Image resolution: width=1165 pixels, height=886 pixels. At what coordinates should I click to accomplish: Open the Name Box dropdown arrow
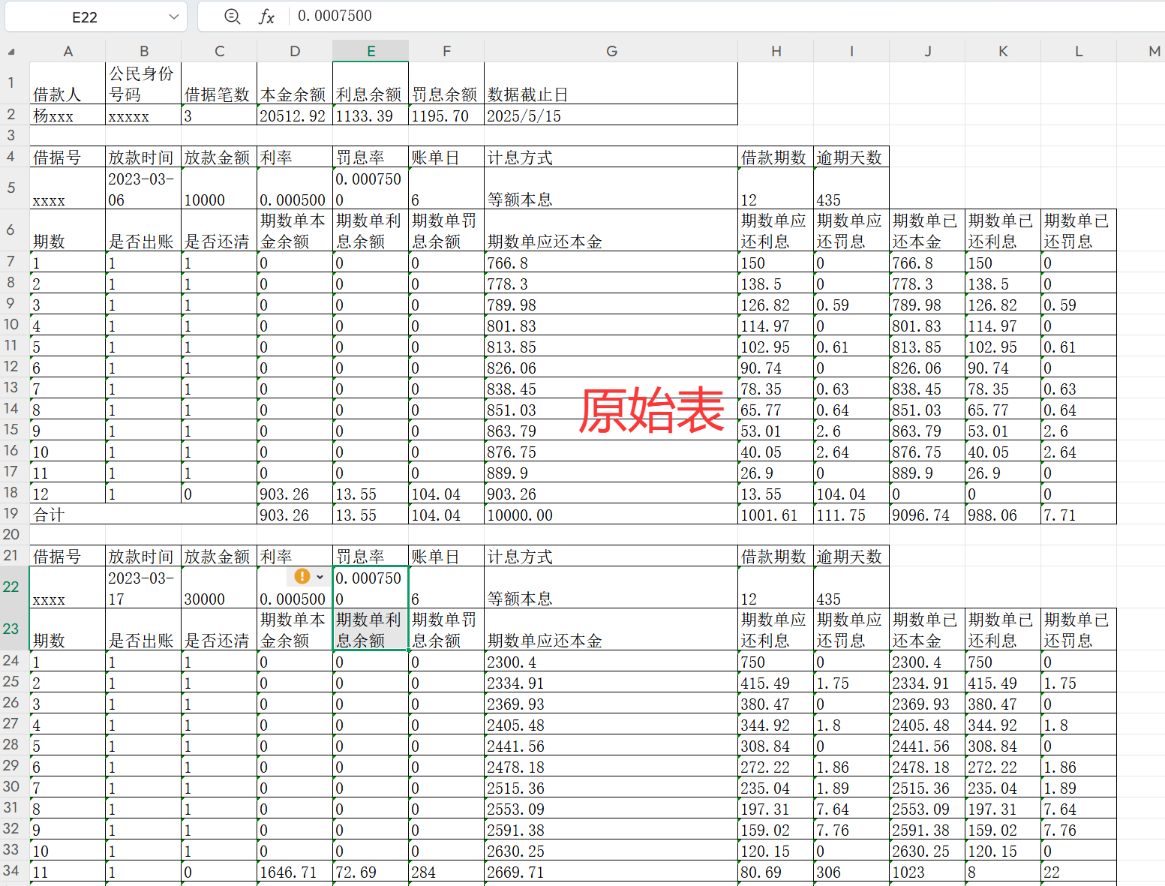pos(173,17)
